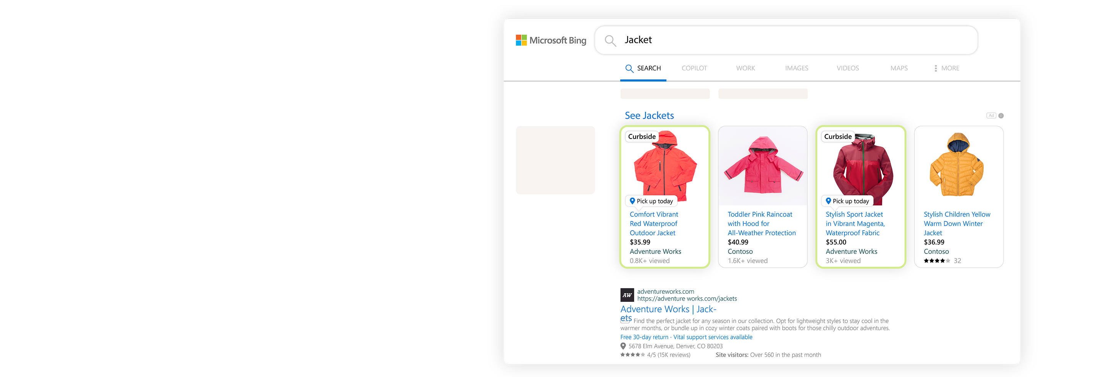Select the Maps tab
The height and width of the screenshot is (383, 1104).
click(899, 68)
